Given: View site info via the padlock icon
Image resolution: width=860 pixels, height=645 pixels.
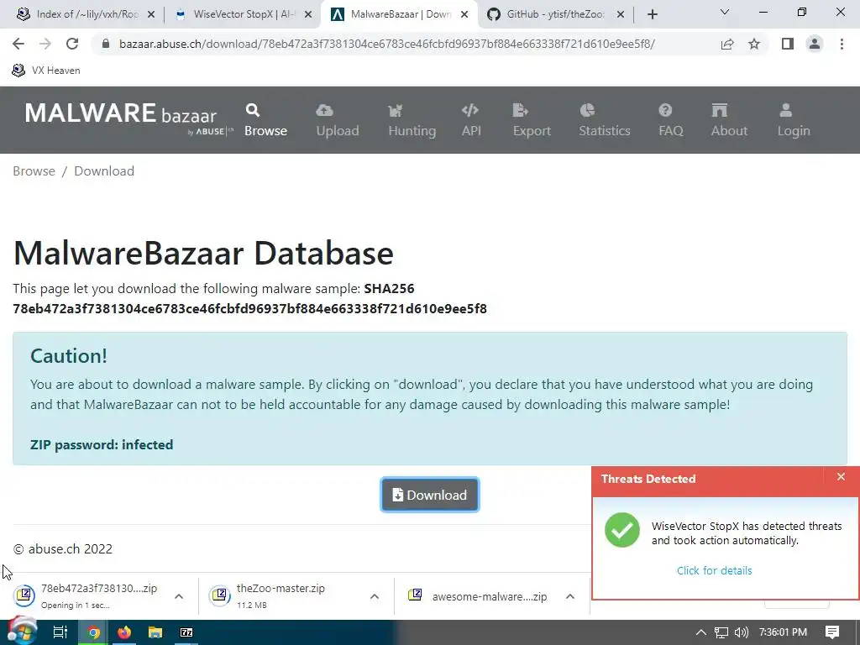Looking at the screenshot, I should [x=106, y=44].
